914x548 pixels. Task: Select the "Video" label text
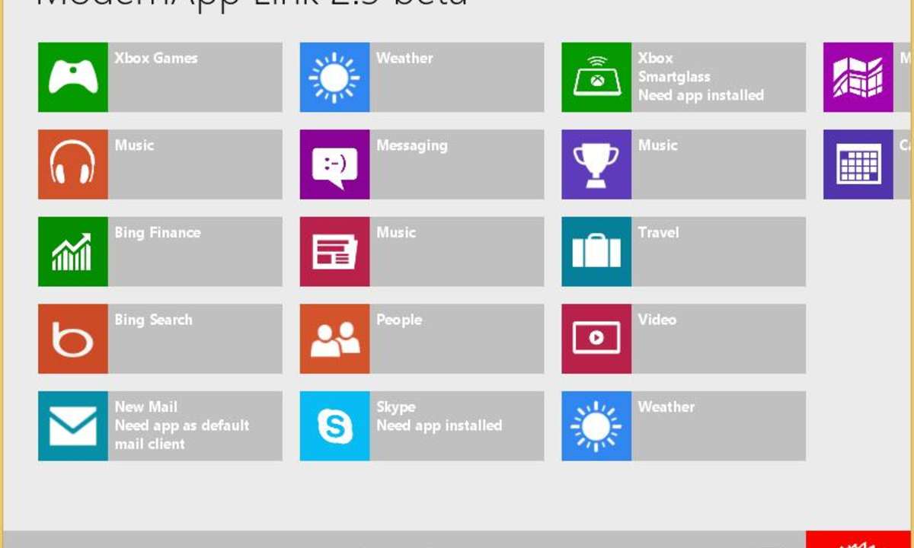click(657, 320)
